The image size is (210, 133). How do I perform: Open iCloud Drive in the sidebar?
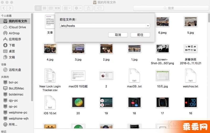pyautogui.click(x=15, y=27)
